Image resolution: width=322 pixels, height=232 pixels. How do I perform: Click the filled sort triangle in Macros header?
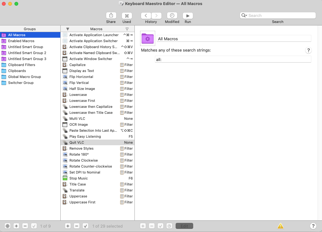tap(68, 29)
